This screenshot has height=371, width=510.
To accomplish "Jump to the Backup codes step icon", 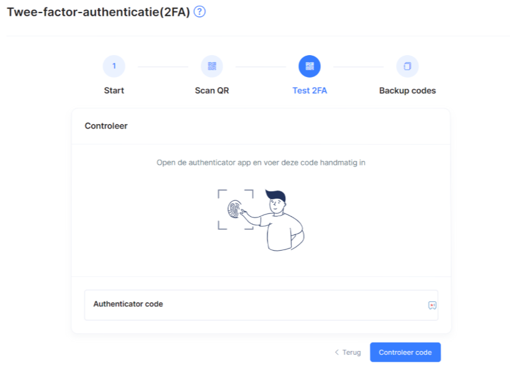I will pyautogui.click(x=407, y=66).
